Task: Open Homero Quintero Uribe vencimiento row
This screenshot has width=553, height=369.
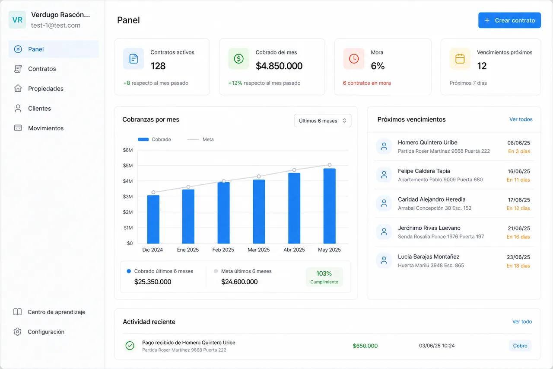Action: (454, 147)
